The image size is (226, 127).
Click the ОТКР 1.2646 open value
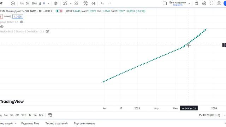click(x=73, y=11)
